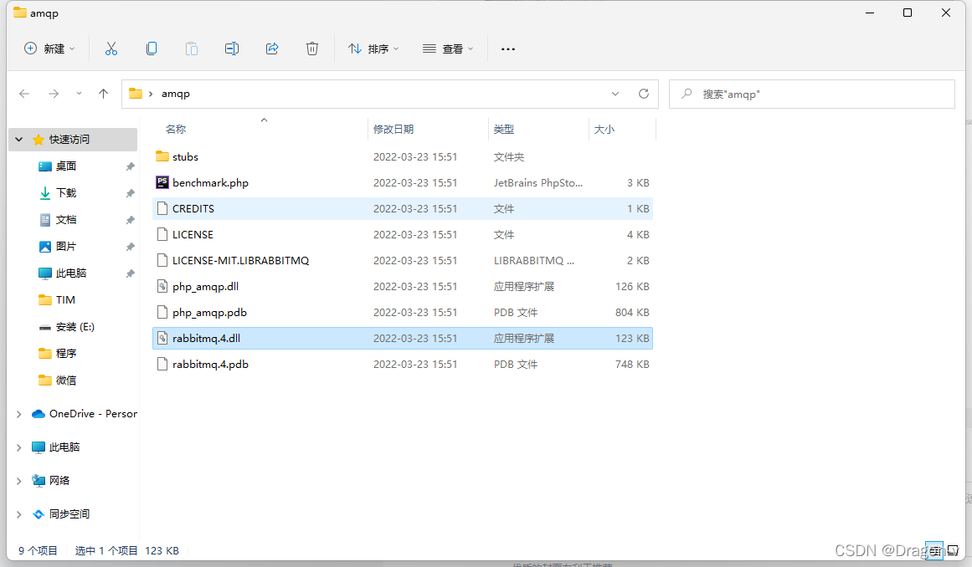
Task: Switch to large thumbnails view icon
Action: click(x=954, y=549)
